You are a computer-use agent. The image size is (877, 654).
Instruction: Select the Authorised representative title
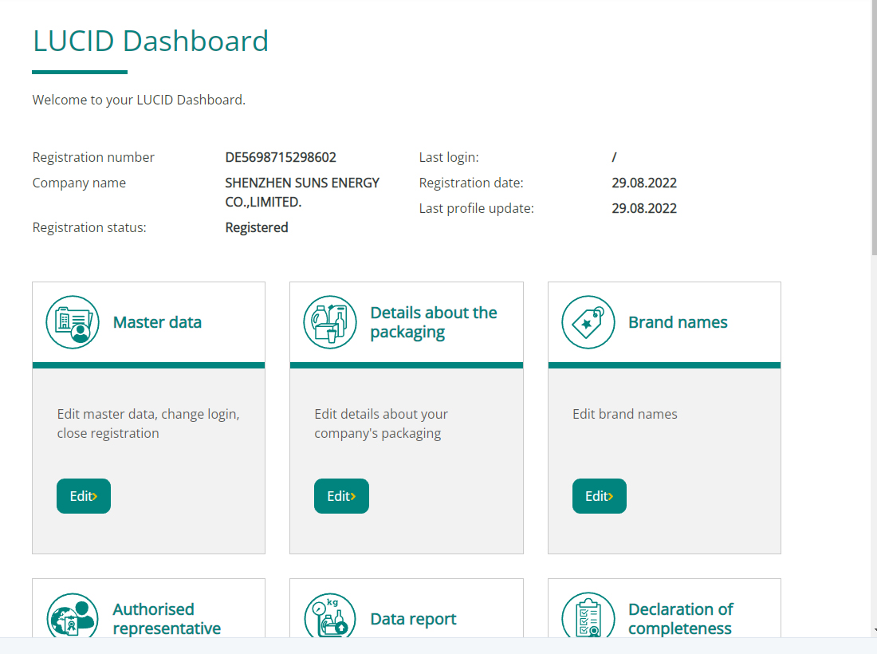pyautogui.click(x=167, y=619)
